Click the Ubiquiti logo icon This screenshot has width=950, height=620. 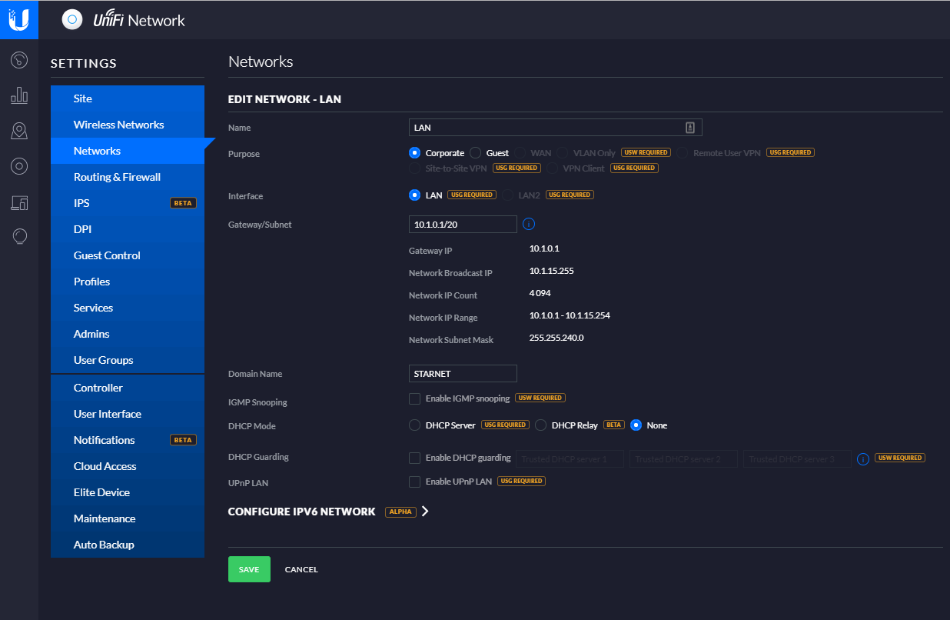18,19
